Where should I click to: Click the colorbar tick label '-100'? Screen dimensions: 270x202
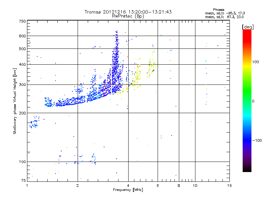tap(257, 140)
